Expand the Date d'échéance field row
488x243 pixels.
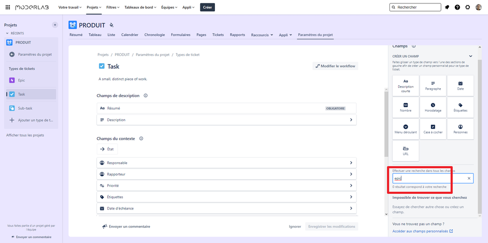click(227, 208)
